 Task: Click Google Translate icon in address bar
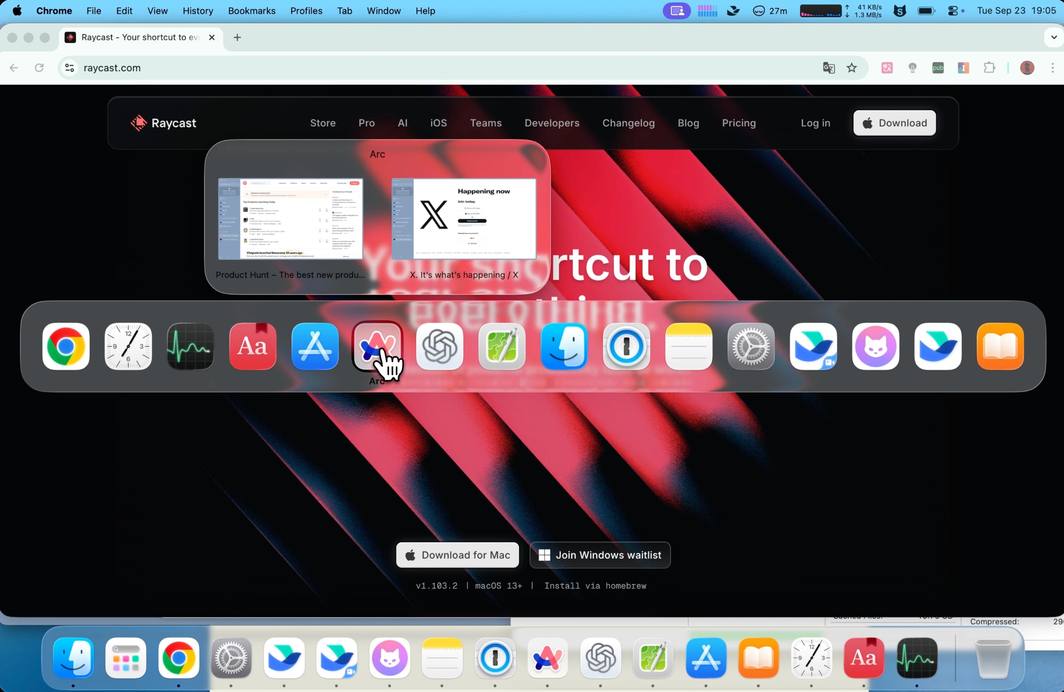point(828,67)
